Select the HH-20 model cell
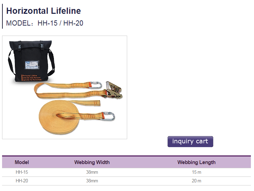The image size is (254, 191). pos(22,181)
